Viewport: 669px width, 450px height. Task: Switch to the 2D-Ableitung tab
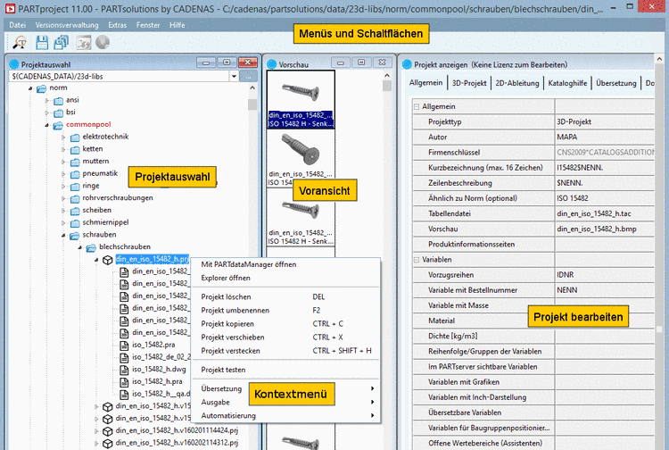(517, 83)
